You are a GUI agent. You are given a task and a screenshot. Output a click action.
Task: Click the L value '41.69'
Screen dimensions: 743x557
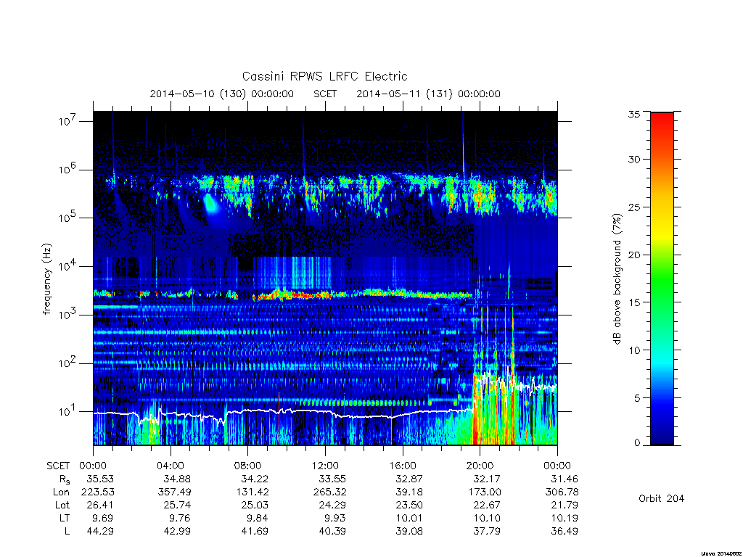pos(255,532)
